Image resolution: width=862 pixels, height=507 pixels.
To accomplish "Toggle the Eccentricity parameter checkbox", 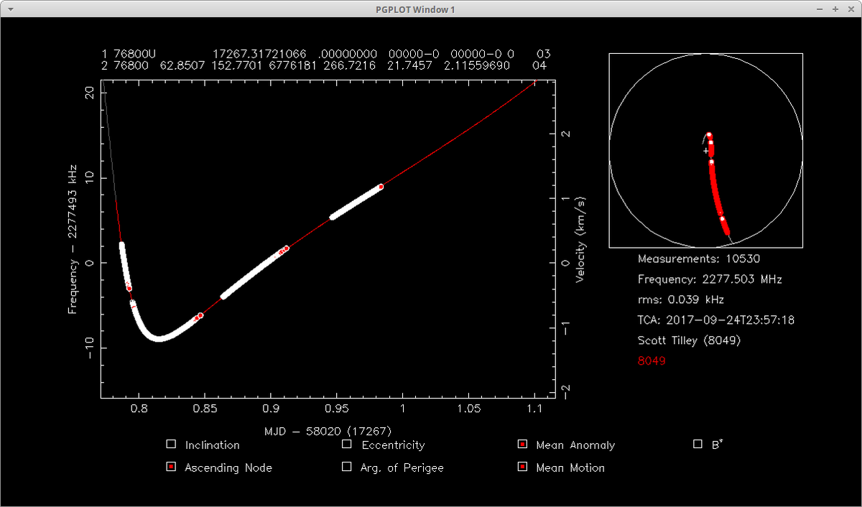I will [x=347, y=445].
